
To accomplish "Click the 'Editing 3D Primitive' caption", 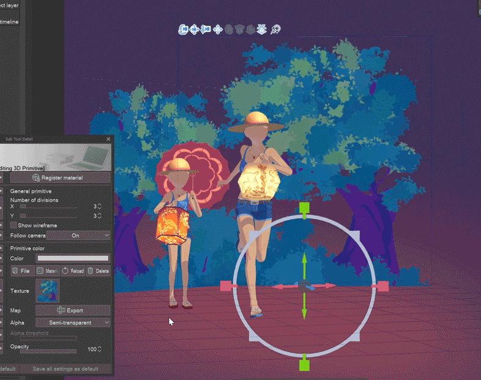I will [x=22, y=168].
